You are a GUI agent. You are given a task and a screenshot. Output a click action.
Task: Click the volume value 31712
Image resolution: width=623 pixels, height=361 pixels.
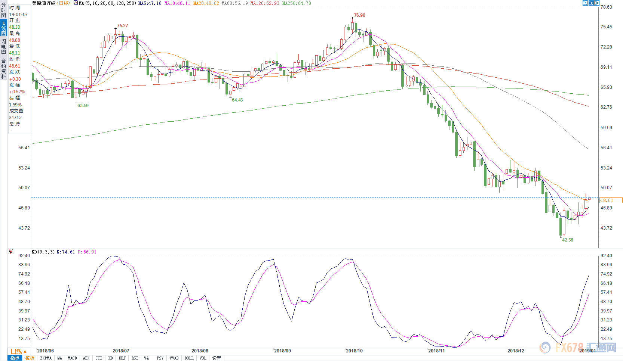pos(15,118)
